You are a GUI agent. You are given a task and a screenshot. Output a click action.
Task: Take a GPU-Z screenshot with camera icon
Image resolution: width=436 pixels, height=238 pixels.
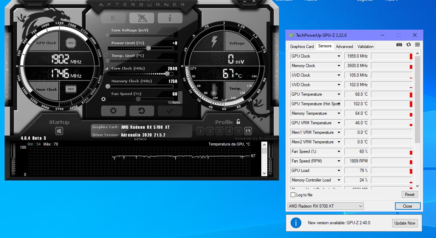point(399,44)
